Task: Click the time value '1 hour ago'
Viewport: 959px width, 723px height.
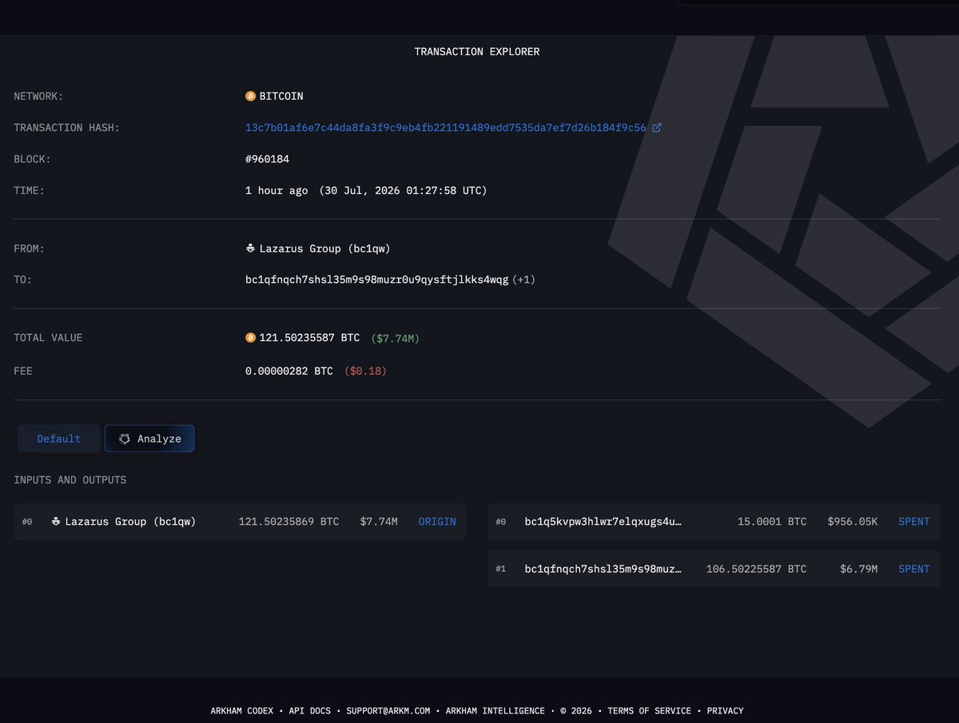Action: pos(277,191)
